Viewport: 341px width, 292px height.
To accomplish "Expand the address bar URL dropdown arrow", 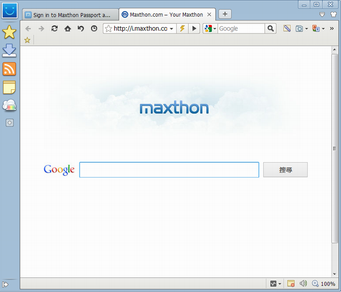I will point(172,29).
